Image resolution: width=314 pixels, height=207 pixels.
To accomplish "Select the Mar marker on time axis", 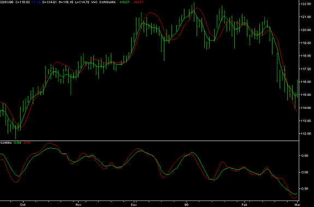I will [x=298, y=205].
